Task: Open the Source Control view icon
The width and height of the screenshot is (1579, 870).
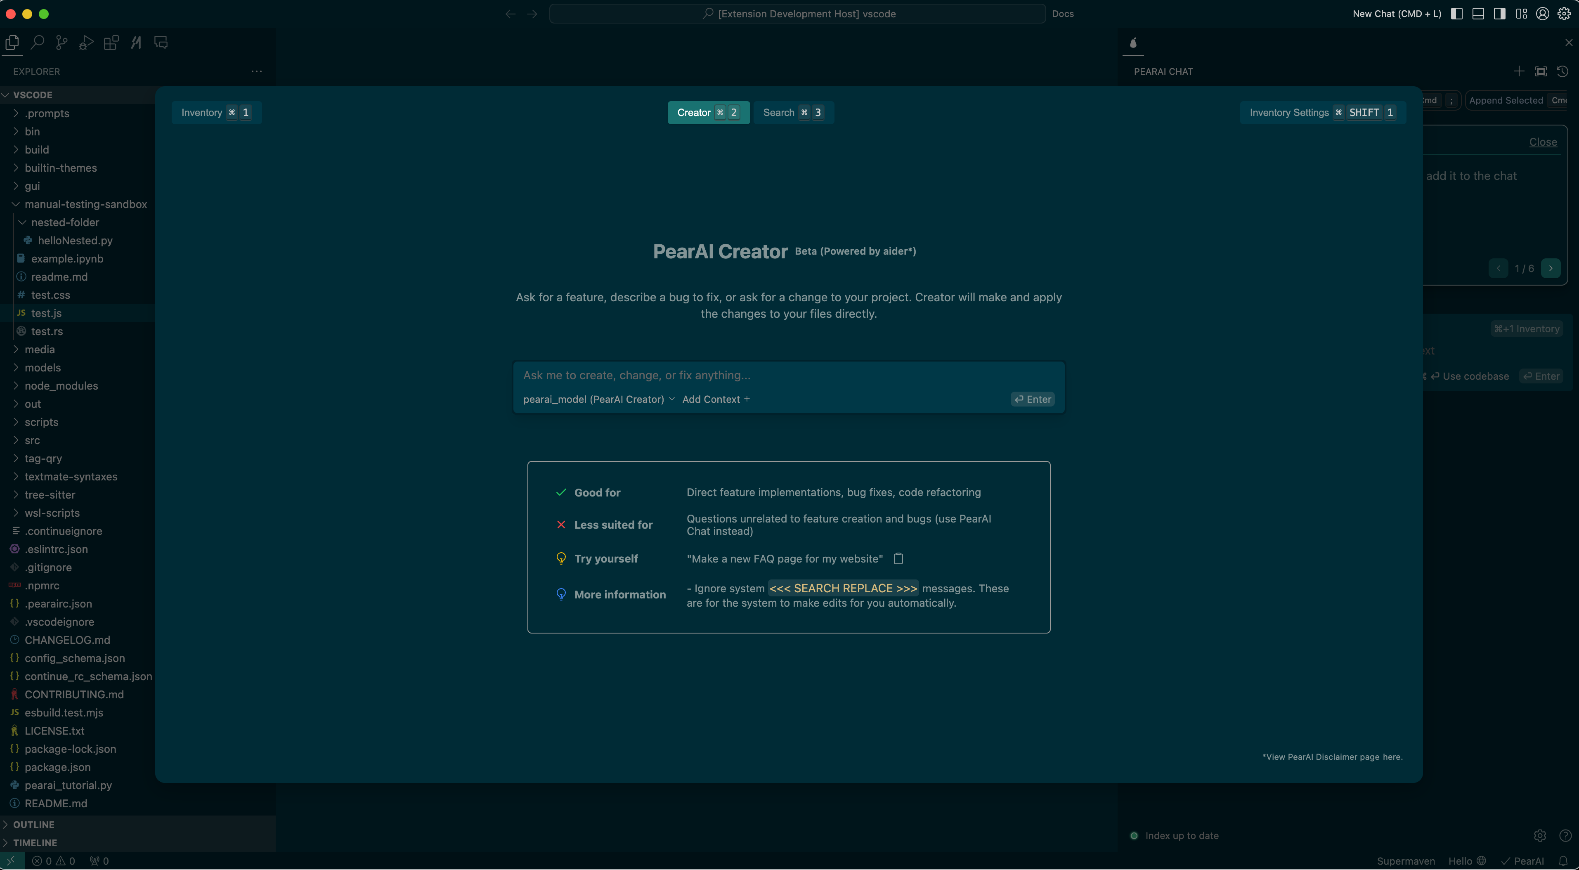Action: click(x=61, y=43)
